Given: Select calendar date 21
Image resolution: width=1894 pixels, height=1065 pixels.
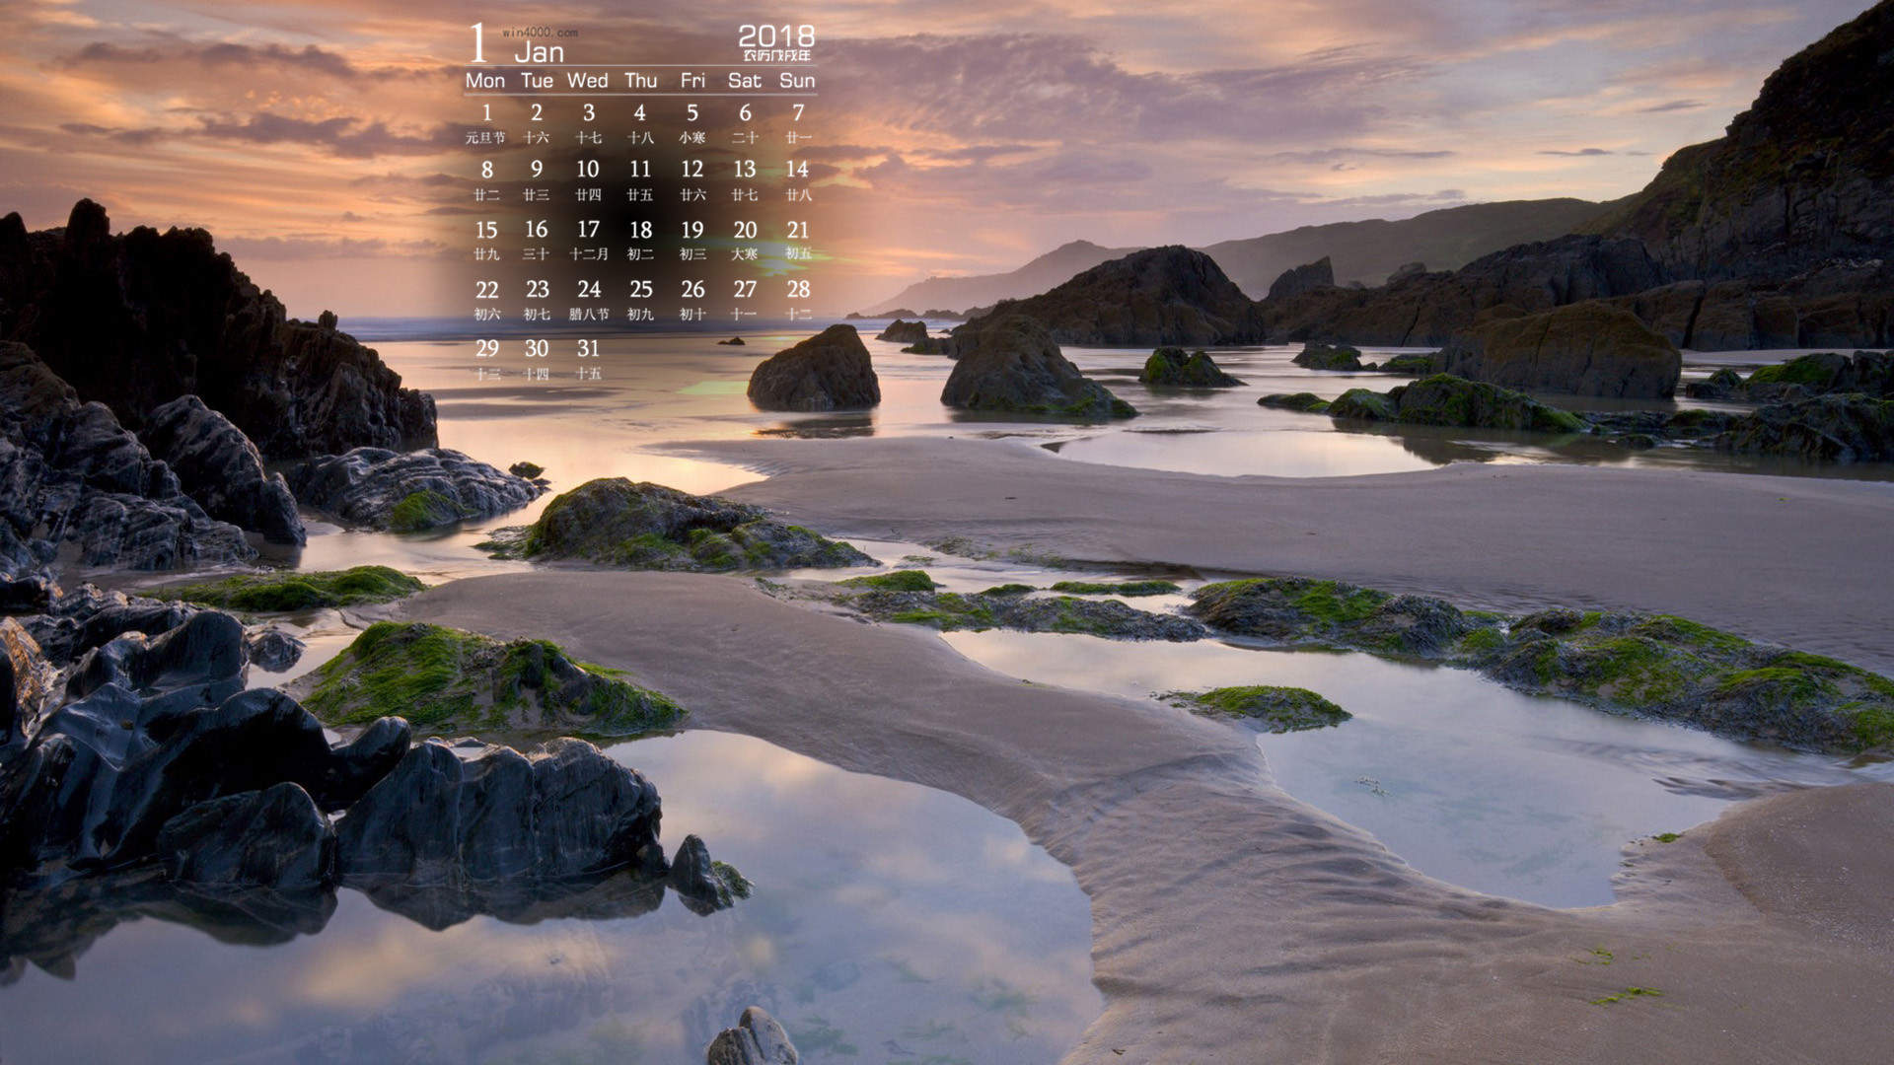Looking at the screenshot, I should 798,230.
